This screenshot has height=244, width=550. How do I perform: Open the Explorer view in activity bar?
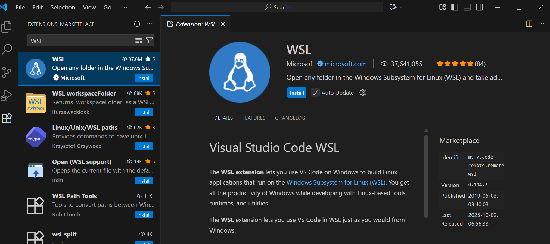pyautogui.click(x=7, y=27)
